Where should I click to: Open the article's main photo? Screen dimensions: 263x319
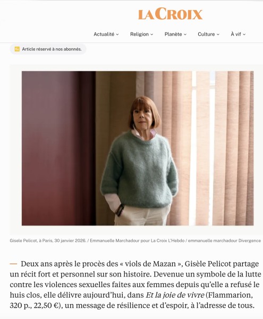tap(138, 148)
